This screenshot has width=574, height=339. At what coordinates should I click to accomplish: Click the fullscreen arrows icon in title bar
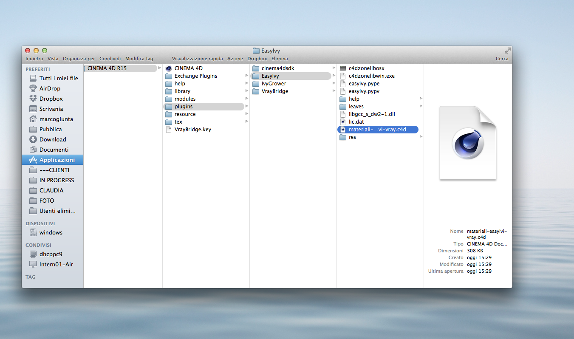507,50
